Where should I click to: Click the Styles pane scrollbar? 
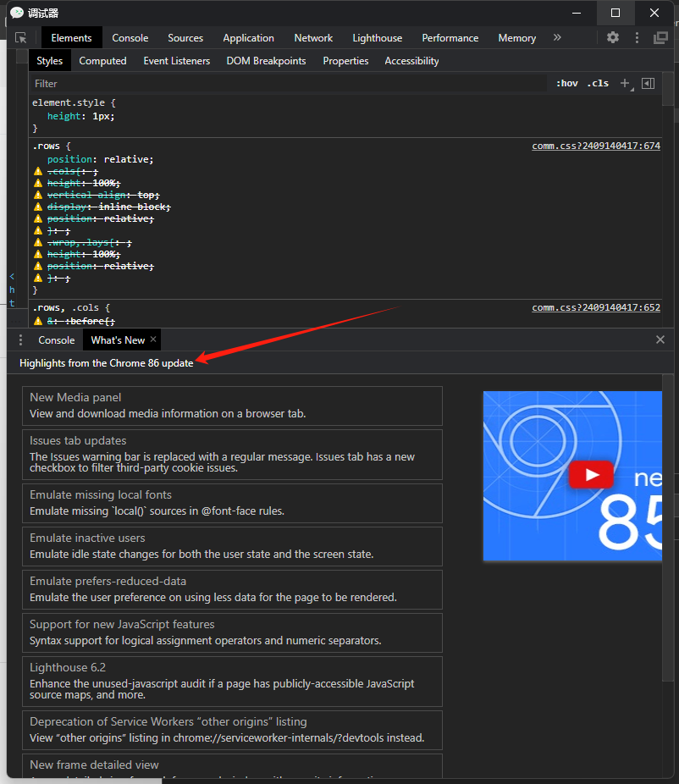(x=668, y=89)
